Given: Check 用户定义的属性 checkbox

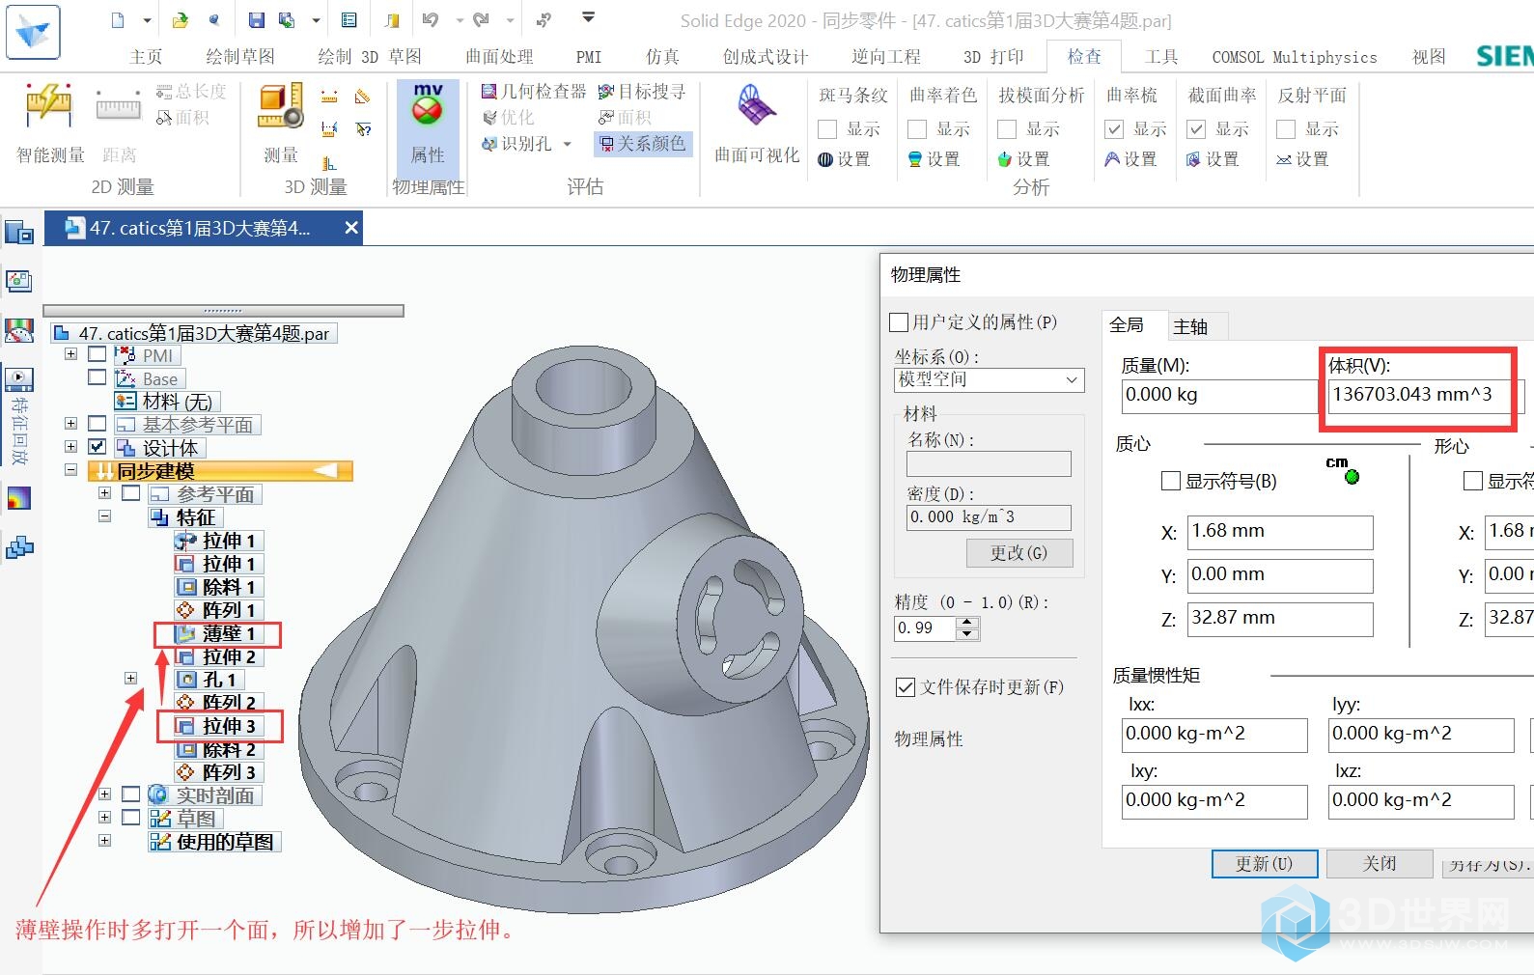Looking at the screenshot, I should pos(899,322).
